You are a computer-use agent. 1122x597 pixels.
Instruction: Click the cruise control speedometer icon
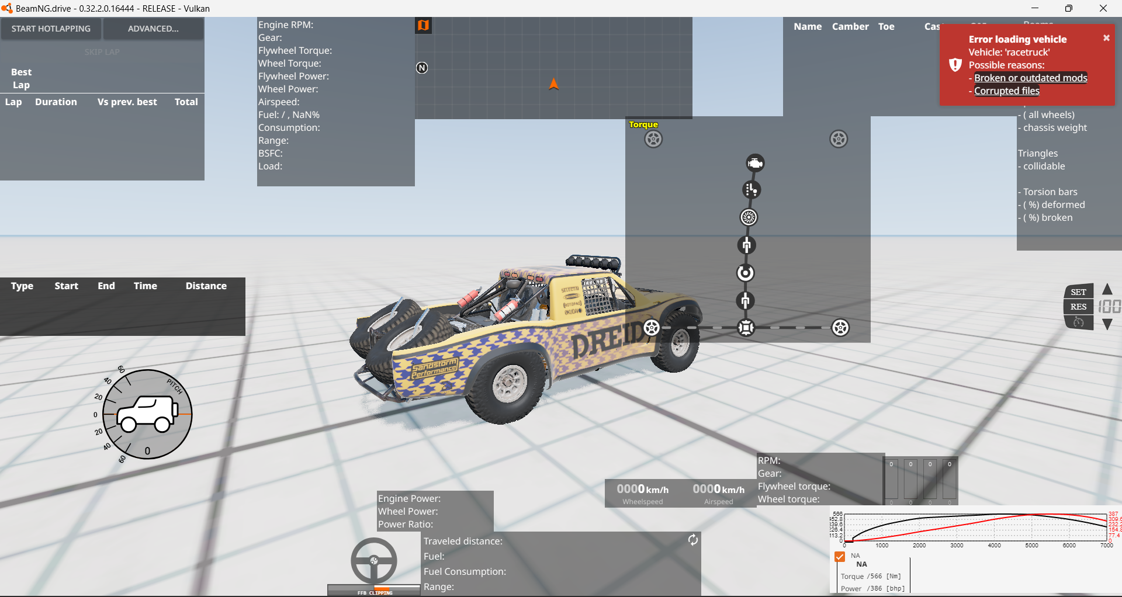[1079, 322]
